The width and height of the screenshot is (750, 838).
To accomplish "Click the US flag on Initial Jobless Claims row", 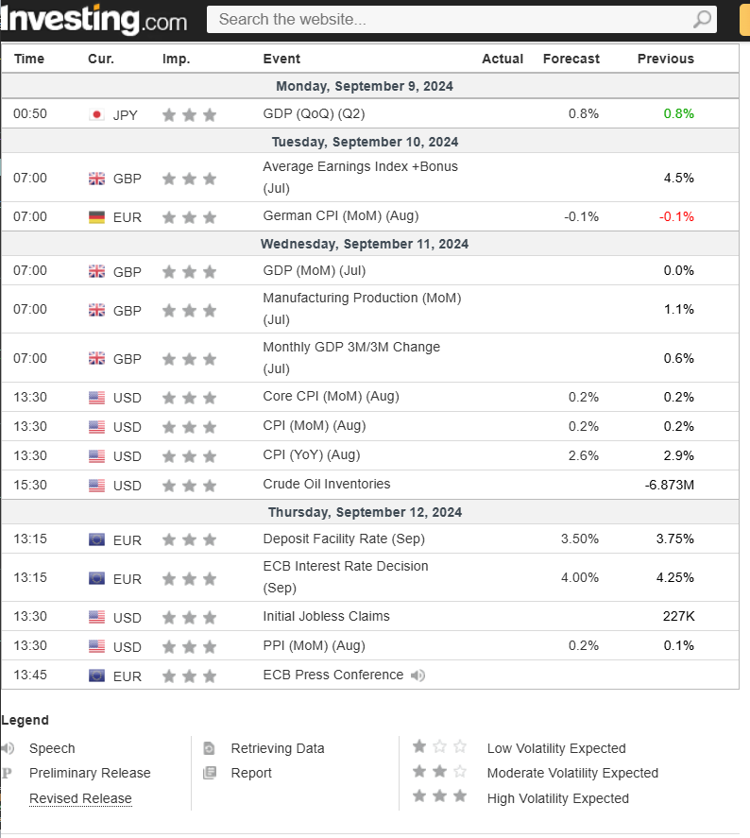I will pyautogui.click(x=96, y=617).
